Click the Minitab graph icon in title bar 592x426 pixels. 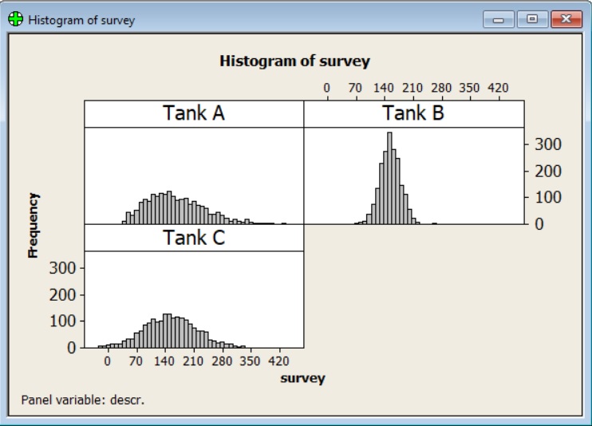point(15,20)
